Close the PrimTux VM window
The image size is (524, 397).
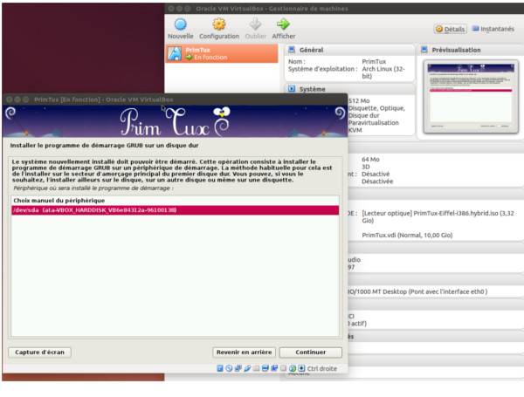[x=10, y=99]
